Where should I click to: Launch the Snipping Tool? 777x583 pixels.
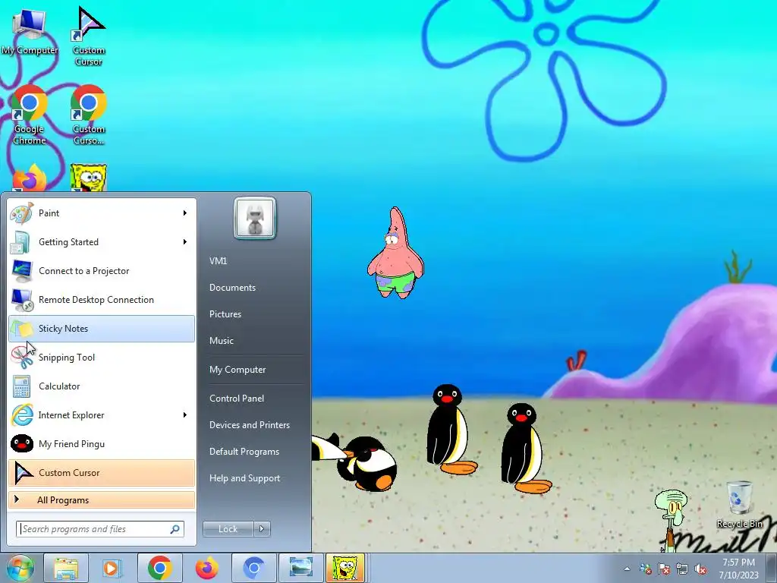coord(102,358)
